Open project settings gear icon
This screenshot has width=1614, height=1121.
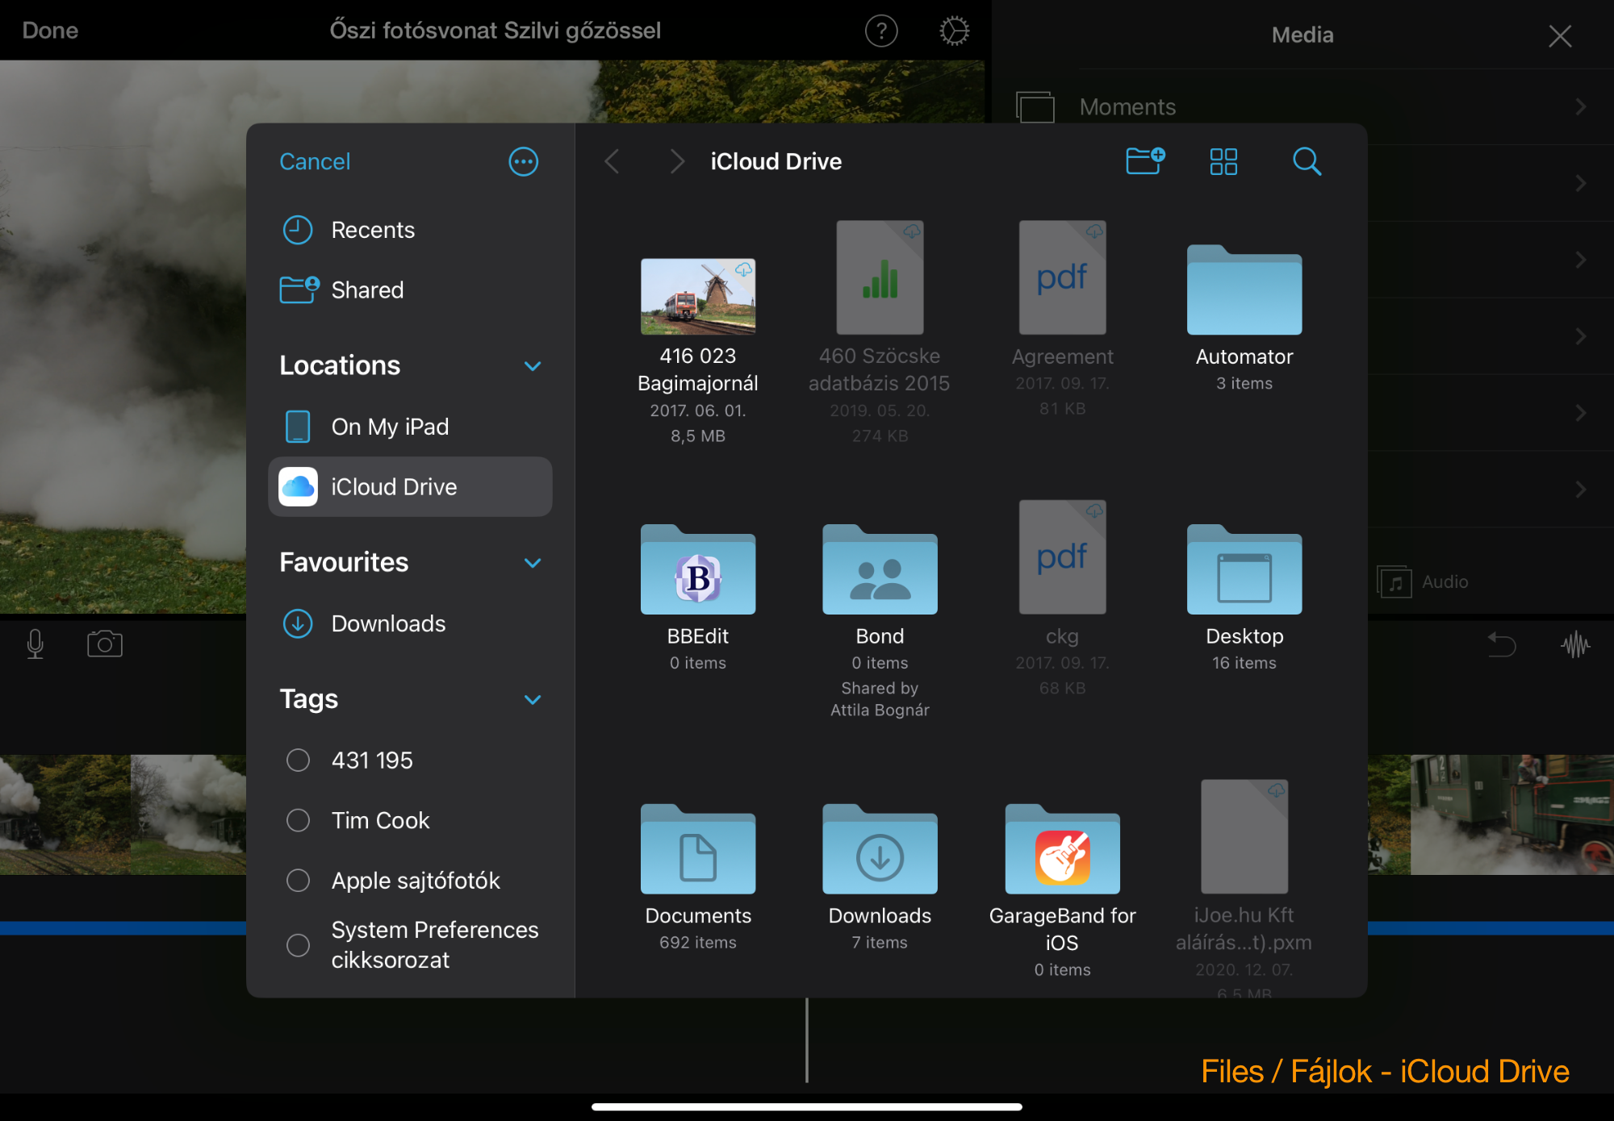click(954, 31)
